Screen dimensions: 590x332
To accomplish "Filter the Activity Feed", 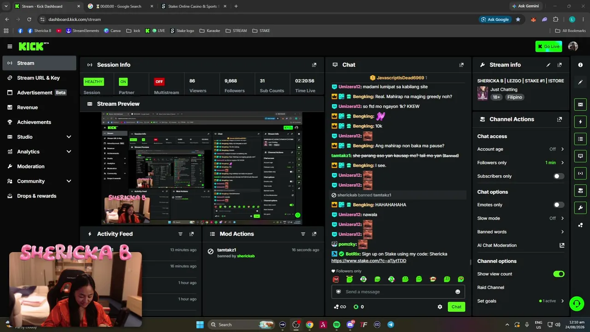I will tap(180, 234).
